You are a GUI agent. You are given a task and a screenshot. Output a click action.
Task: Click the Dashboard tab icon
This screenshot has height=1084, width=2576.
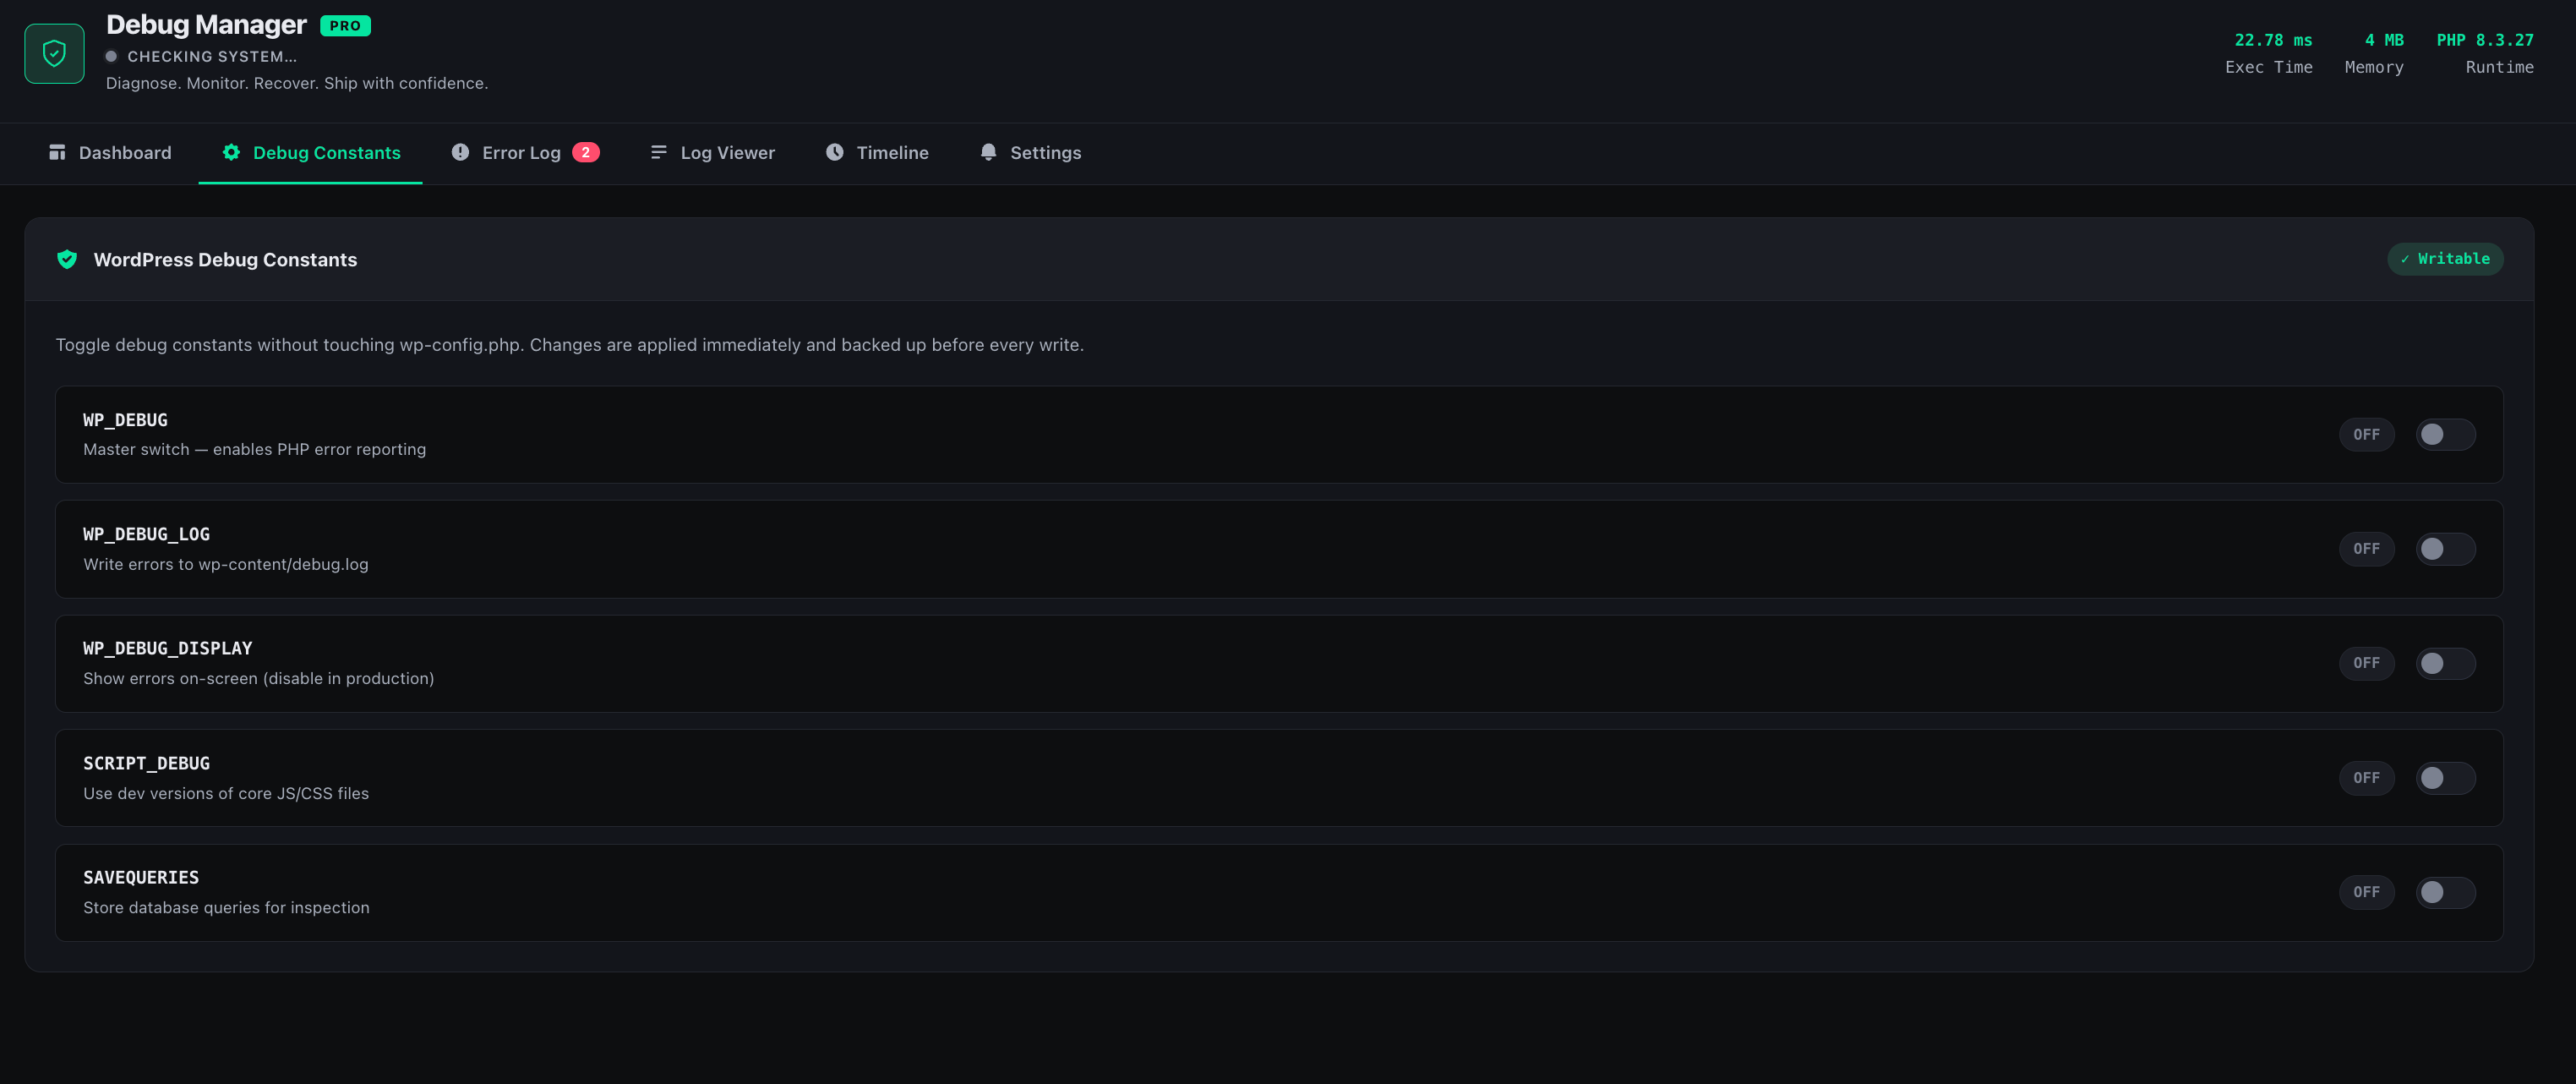point(57,152)
